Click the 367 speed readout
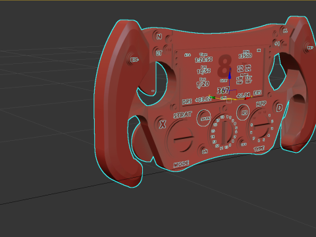 [x=223, y=90]
